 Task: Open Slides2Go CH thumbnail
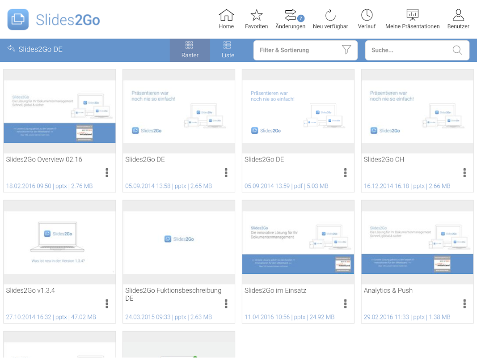[418, 111]
